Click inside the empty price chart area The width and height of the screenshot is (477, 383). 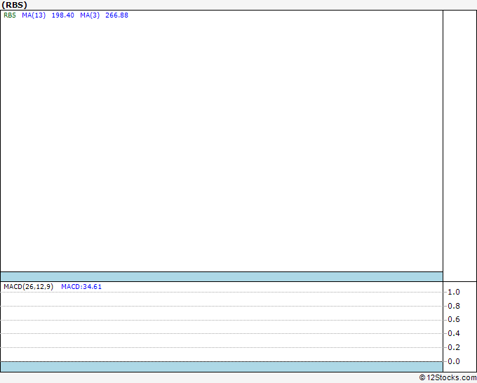coord(222,143)
